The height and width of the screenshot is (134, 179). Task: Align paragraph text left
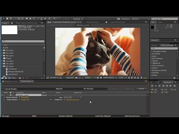(152, 86)
